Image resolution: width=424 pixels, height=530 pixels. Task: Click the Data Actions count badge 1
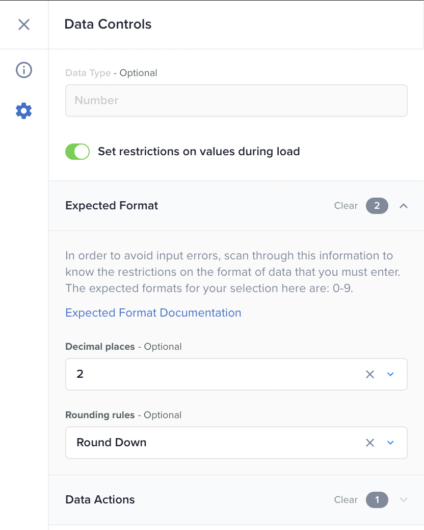377,500
